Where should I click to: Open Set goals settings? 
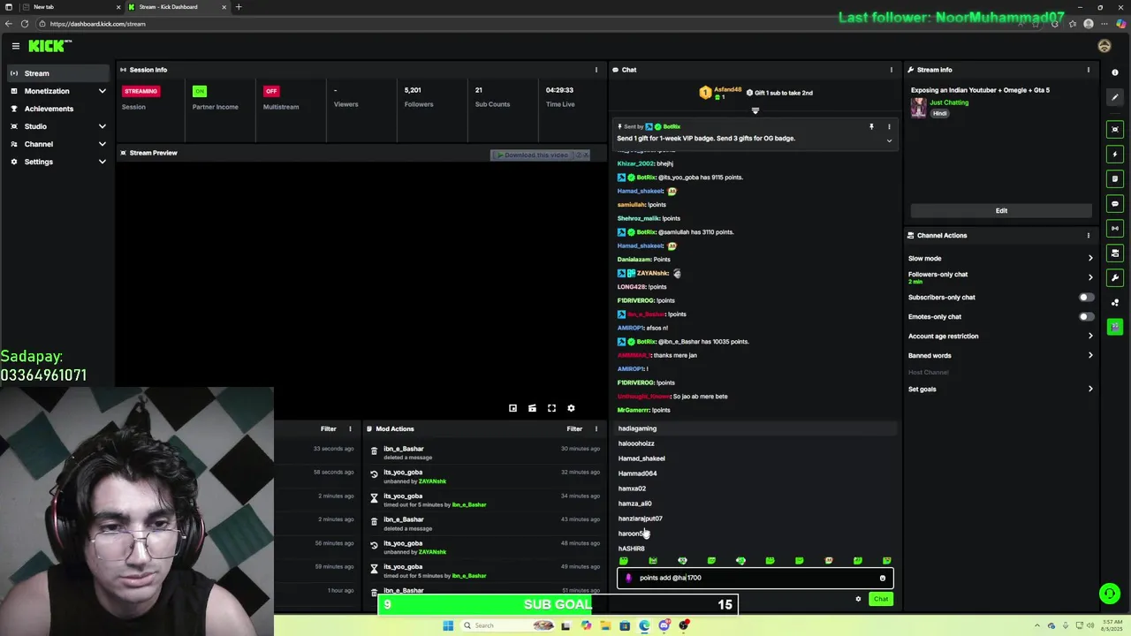click(1000, 389)
